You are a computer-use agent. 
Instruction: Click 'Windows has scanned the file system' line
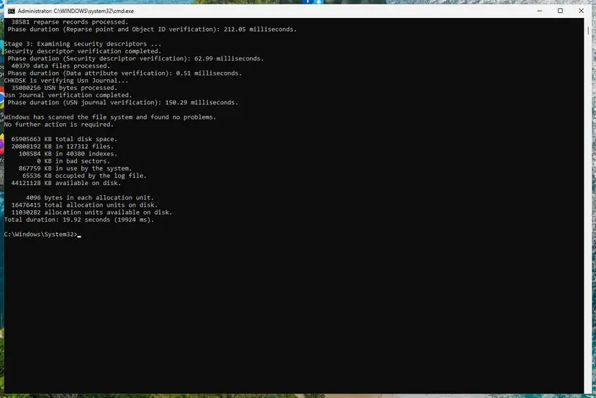click(110, 117)
